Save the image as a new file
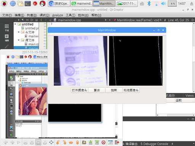Image resolution: width=195 pixels, height=146 pixels. click(97, 142)
